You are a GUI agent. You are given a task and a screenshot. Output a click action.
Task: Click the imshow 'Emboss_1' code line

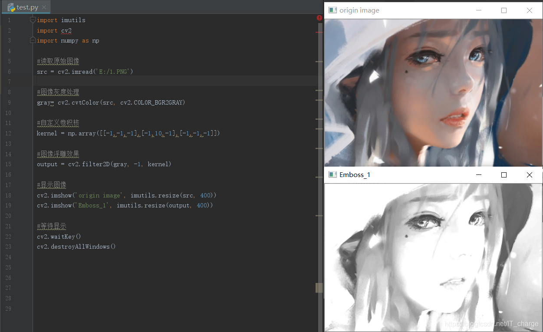125,205
